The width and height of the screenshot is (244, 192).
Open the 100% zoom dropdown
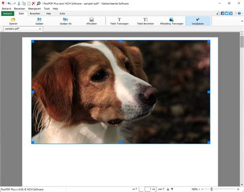pyautogui.click(x=196, y=189)
